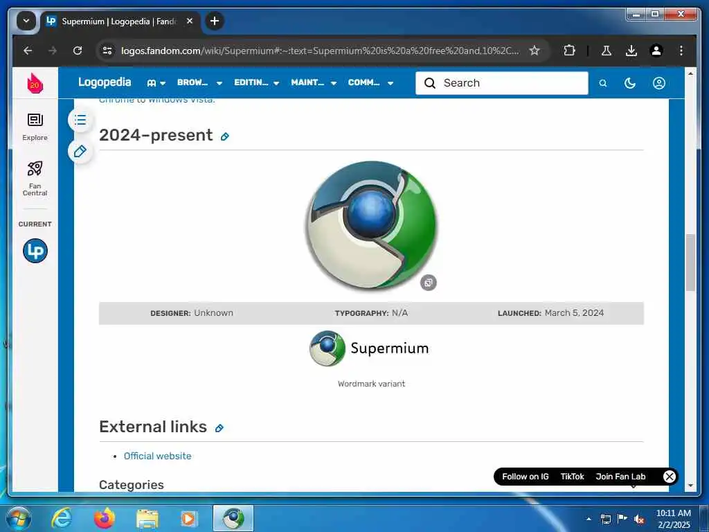The width and height of the screenshot is (709, 532).
Task: Click the scrollbar down arrow
Action: (x=690, y=486)
